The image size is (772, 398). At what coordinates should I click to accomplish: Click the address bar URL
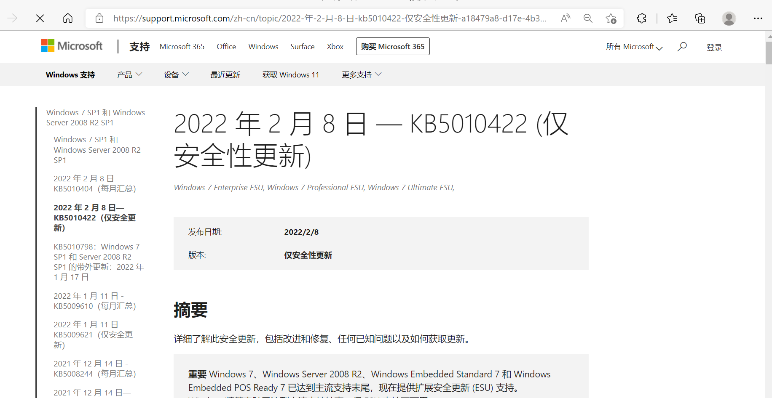[330, 18]
